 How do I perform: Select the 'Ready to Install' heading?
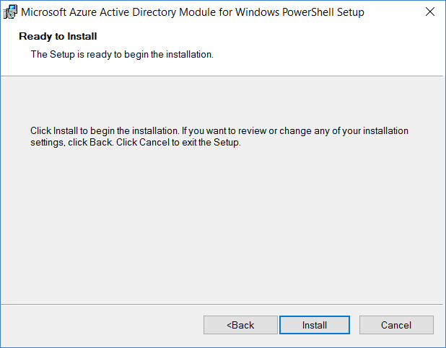(x=58, y=36)
